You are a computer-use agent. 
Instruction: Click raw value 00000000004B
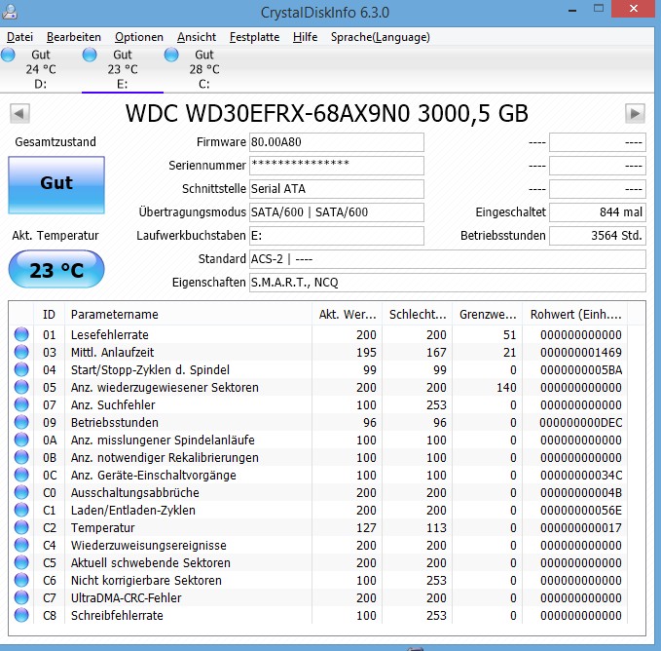581,493
